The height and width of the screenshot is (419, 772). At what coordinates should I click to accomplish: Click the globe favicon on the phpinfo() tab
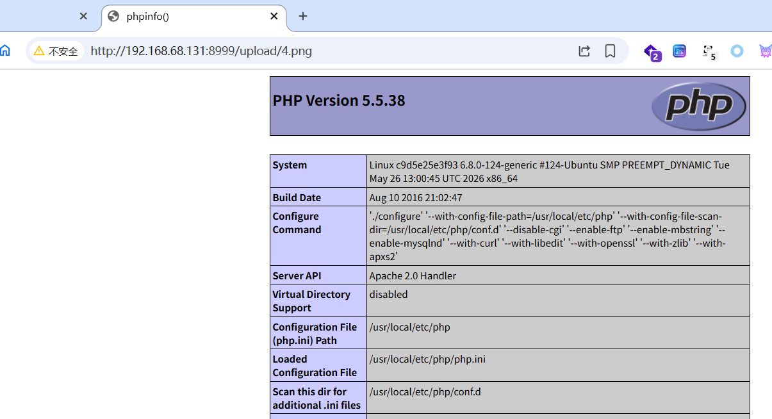114,17
